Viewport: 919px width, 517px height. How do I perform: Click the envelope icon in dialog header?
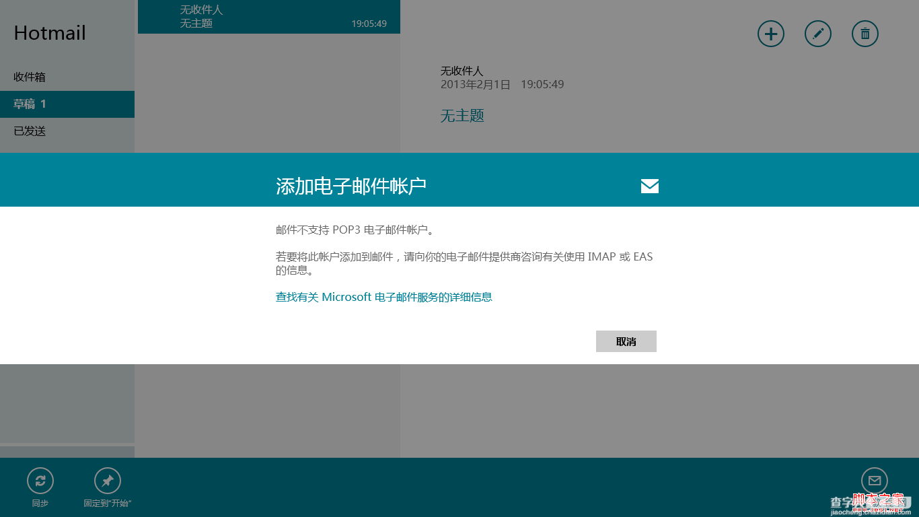click(650, 186)
